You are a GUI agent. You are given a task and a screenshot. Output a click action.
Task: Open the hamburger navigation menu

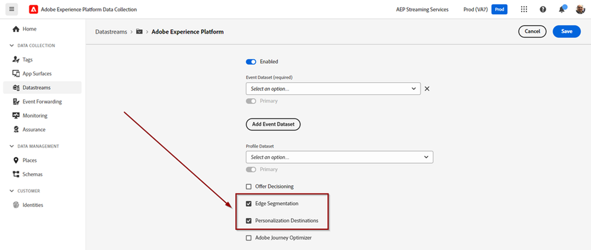[x=12, y=9]
